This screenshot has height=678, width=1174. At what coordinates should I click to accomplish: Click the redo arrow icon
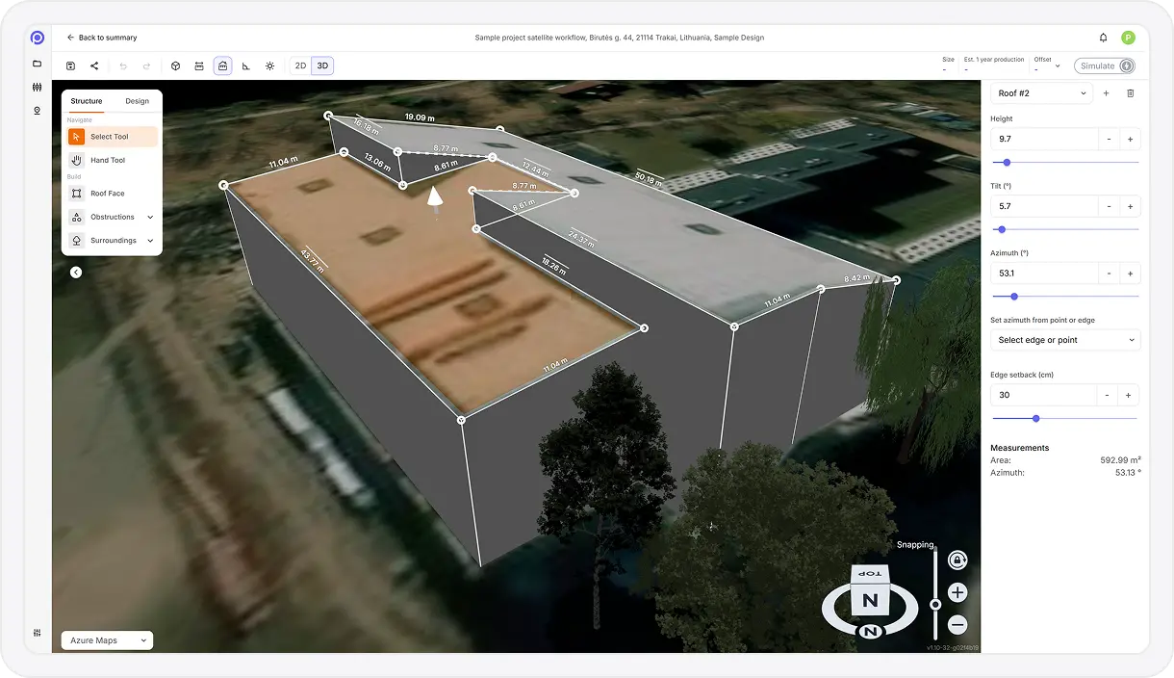point(146,66)
